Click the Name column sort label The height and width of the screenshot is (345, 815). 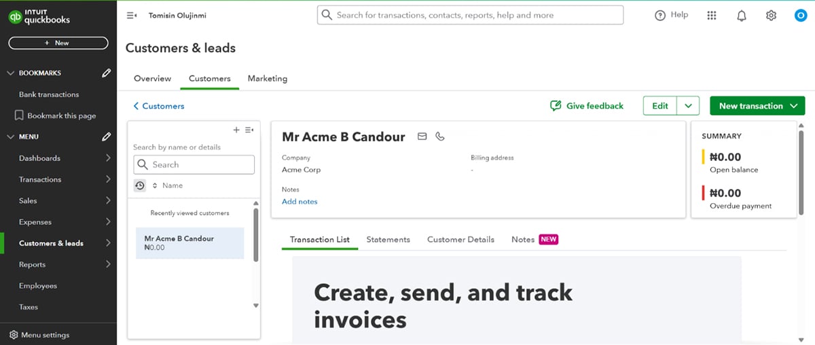tap(173, 185)
